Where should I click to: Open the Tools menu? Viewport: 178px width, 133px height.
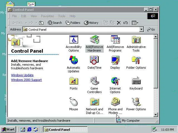pos(61,16)
